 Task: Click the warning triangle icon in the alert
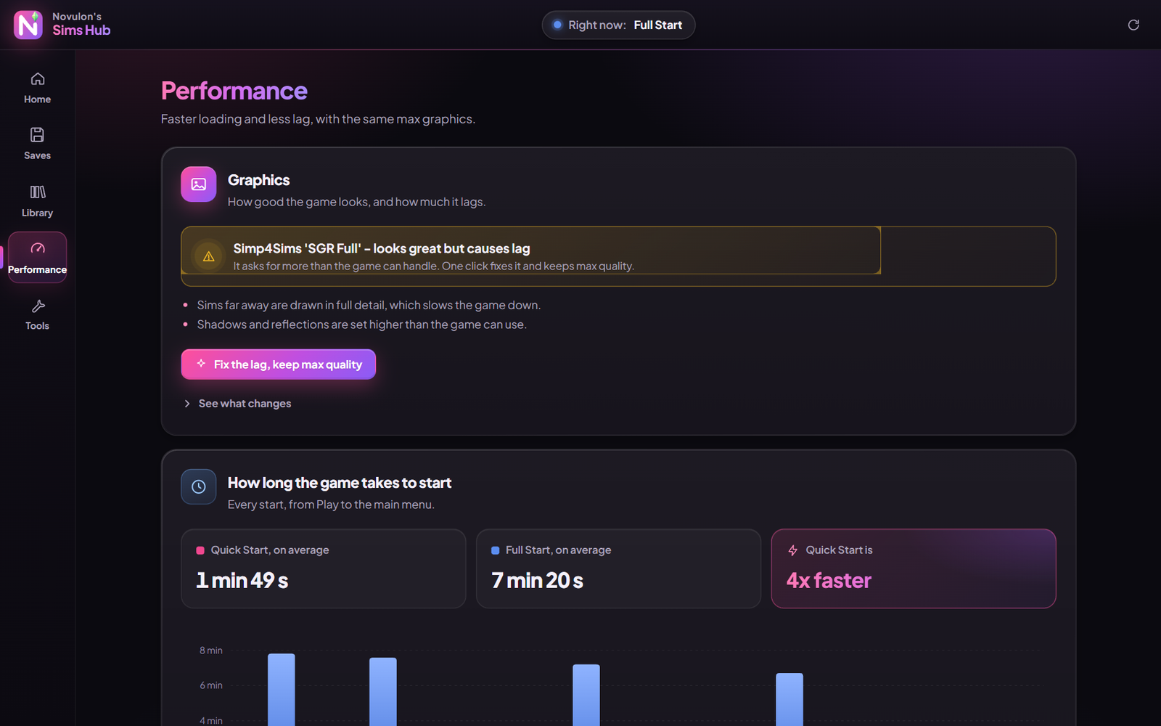(x=208, y=256)
